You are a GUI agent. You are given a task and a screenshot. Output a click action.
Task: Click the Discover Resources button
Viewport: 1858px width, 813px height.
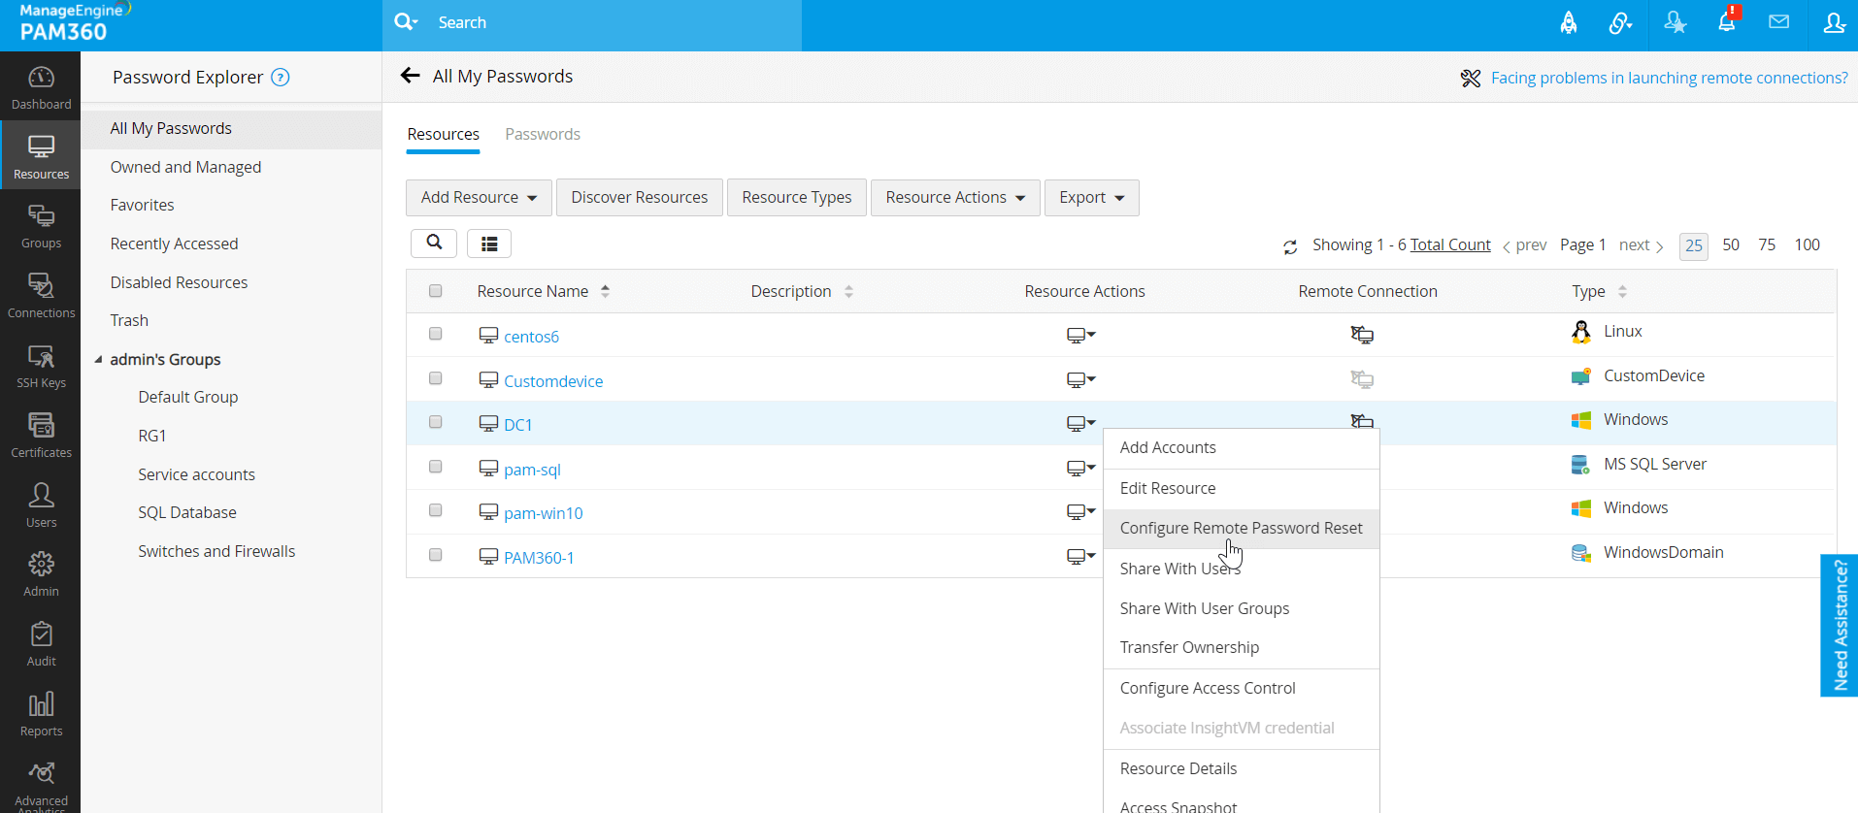click(639, 198)
